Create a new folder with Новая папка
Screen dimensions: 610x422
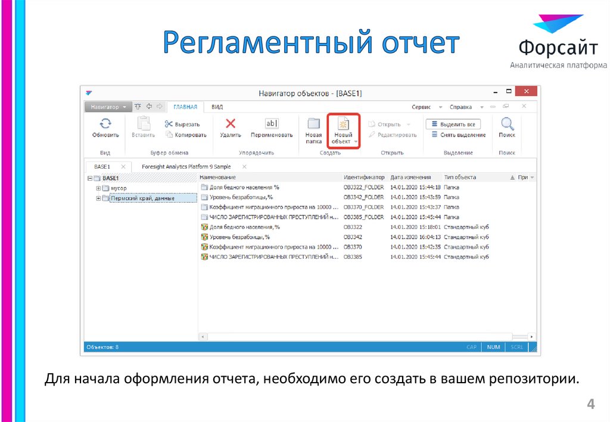(x=313, y=128)
